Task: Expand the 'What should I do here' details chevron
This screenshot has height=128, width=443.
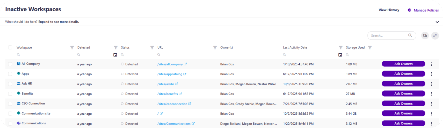Action: (437, 22)
